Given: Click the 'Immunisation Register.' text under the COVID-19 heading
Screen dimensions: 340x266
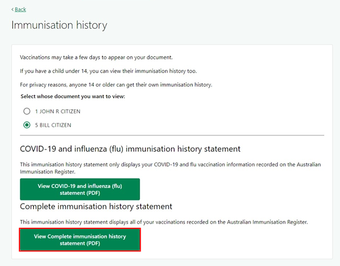Looking at the screenshot, I should coord(48,172).
